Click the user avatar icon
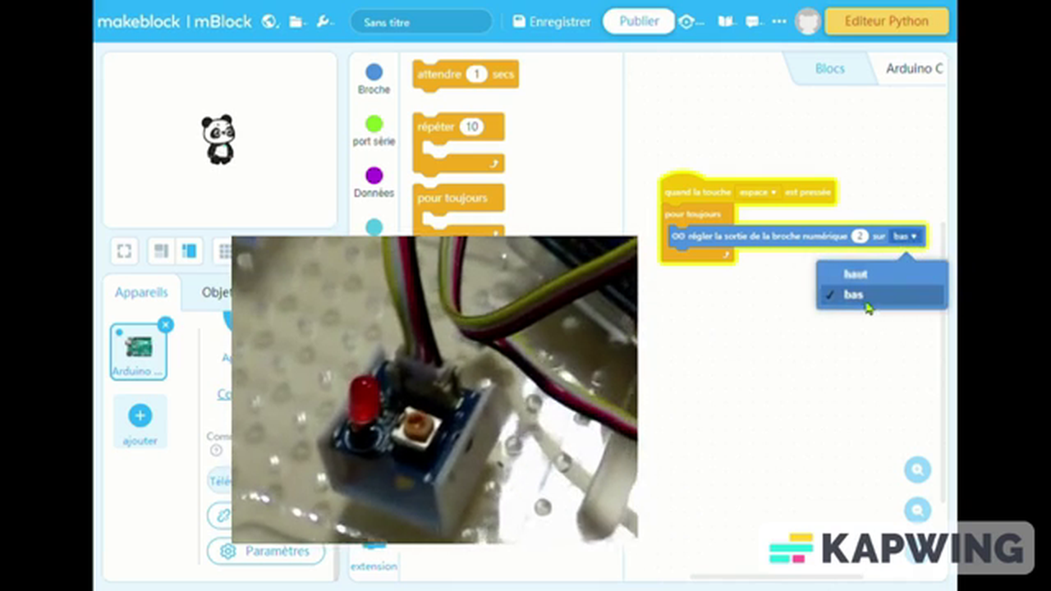Image resolution: width=1051 pixels, height=591 pixels. (808, 22)
